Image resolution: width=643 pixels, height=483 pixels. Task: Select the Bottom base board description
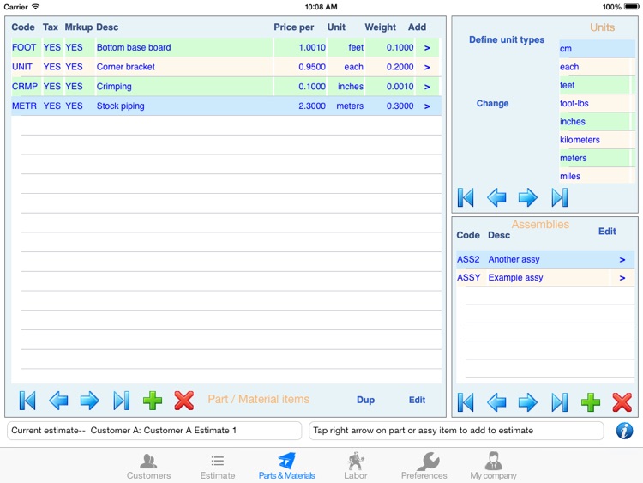tap(134, 47)
